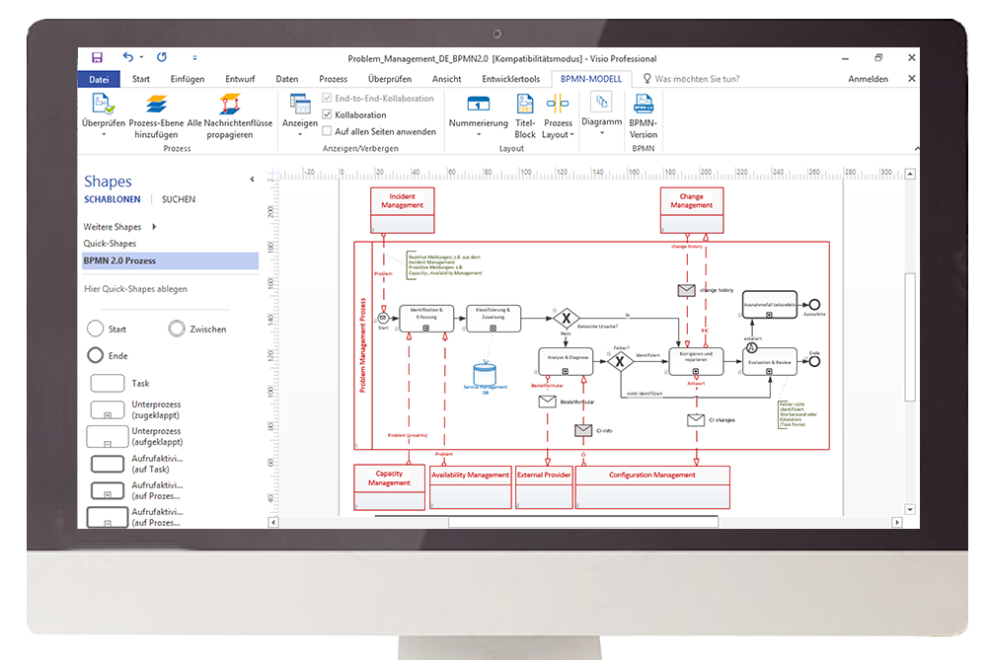The image size is (987, 660).
Task: Select the Start event shape
Action: (95, 329)
